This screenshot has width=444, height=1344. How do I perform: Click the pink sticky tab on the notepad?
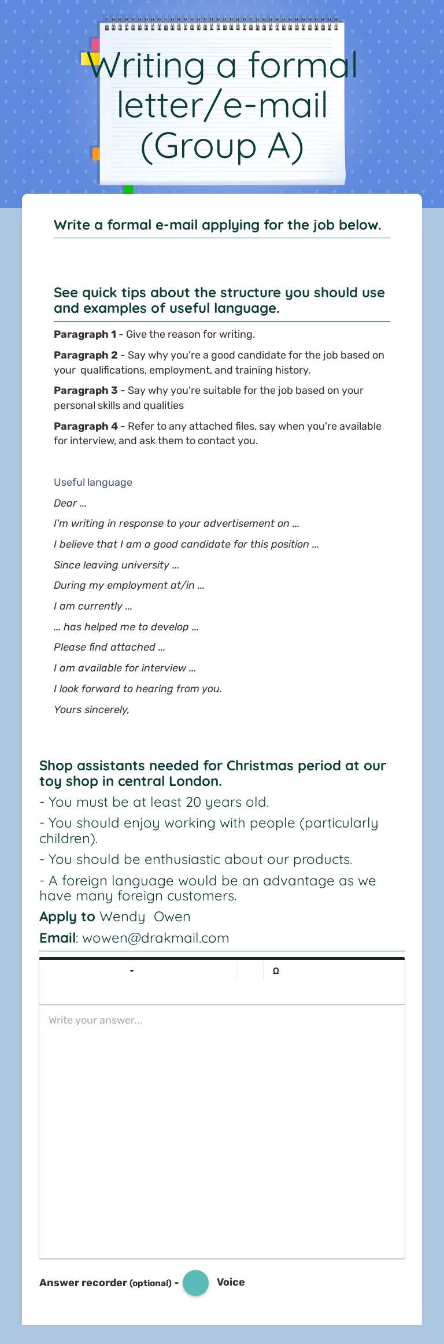pyautogui.click(x=95, y=45)
